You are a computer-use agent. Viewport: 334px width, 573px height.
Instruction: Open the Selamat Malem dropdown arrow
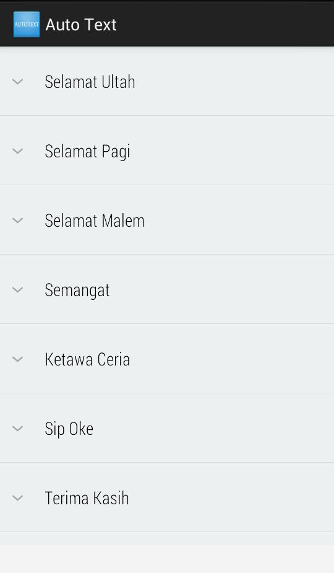click(17, 221)
